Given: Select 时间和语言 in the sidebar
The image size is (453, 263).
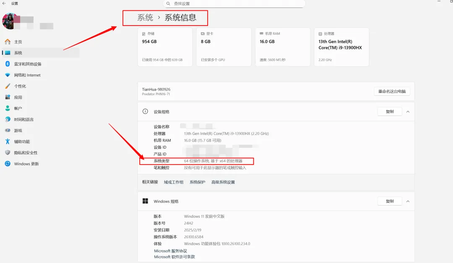Looking at the screenshot, I should point(40,119).
